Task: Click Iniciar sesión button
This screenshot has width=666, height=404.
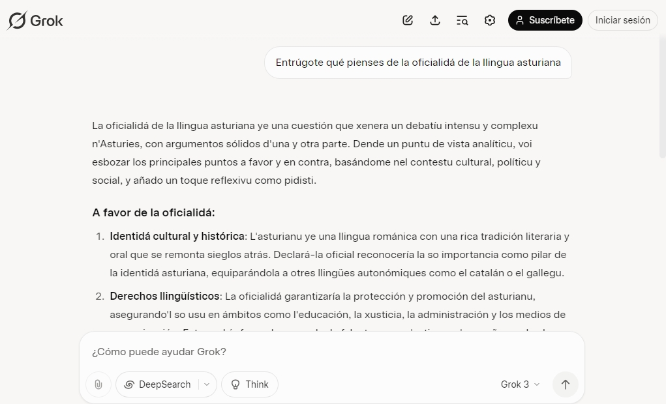Action: (x=623, y=20)
